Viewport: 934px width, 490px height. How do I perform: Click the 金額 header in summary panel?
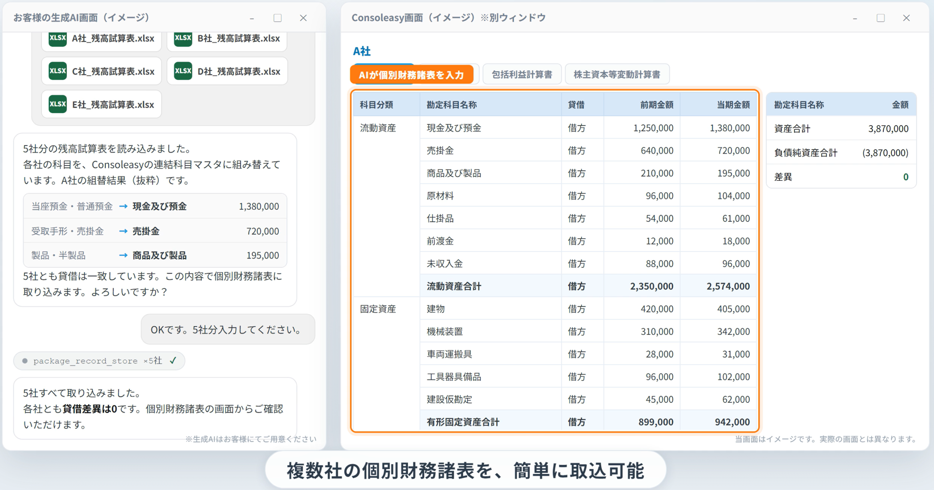click(900, 105)
